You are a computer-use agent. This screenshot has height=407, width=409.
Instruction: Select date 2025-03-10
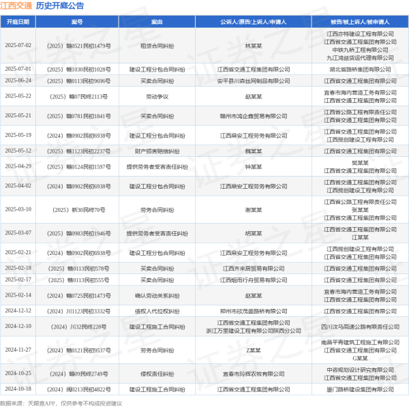[18, 209]
